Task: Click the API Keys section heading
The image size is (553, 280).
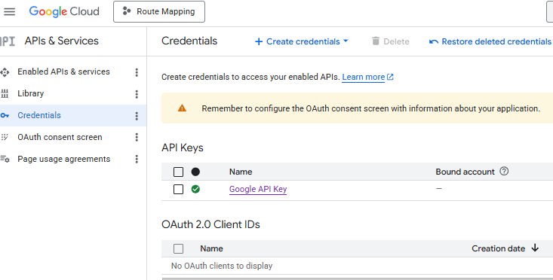Action: 183,148
